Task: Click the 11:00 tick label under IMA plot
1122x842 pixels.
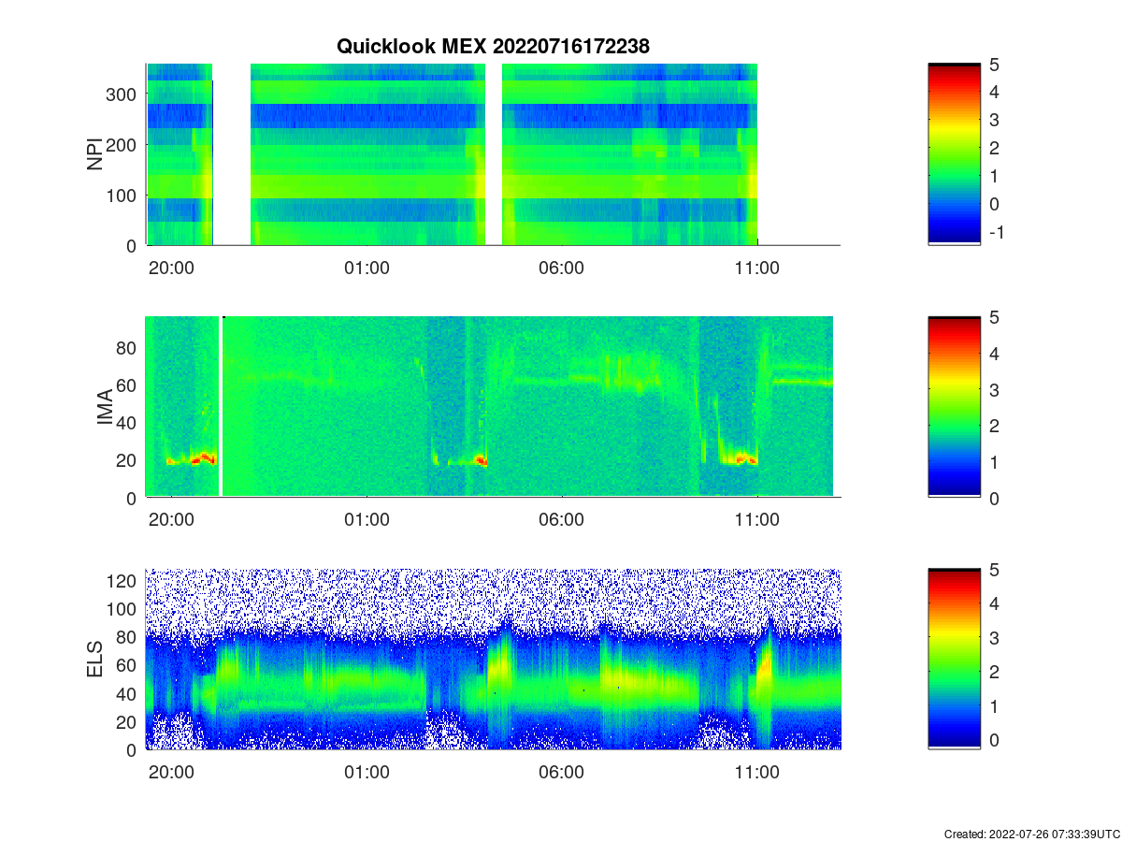Action: point(757,520)
